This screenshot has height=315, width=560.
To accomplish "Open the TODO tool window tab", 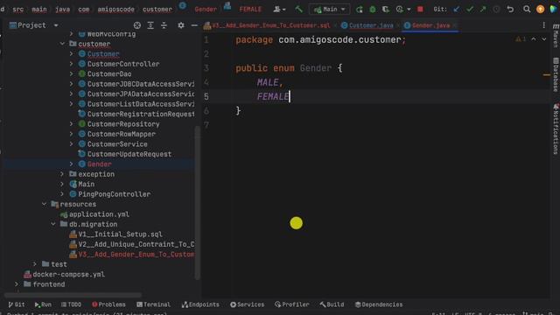I will [x=72, y=304].
